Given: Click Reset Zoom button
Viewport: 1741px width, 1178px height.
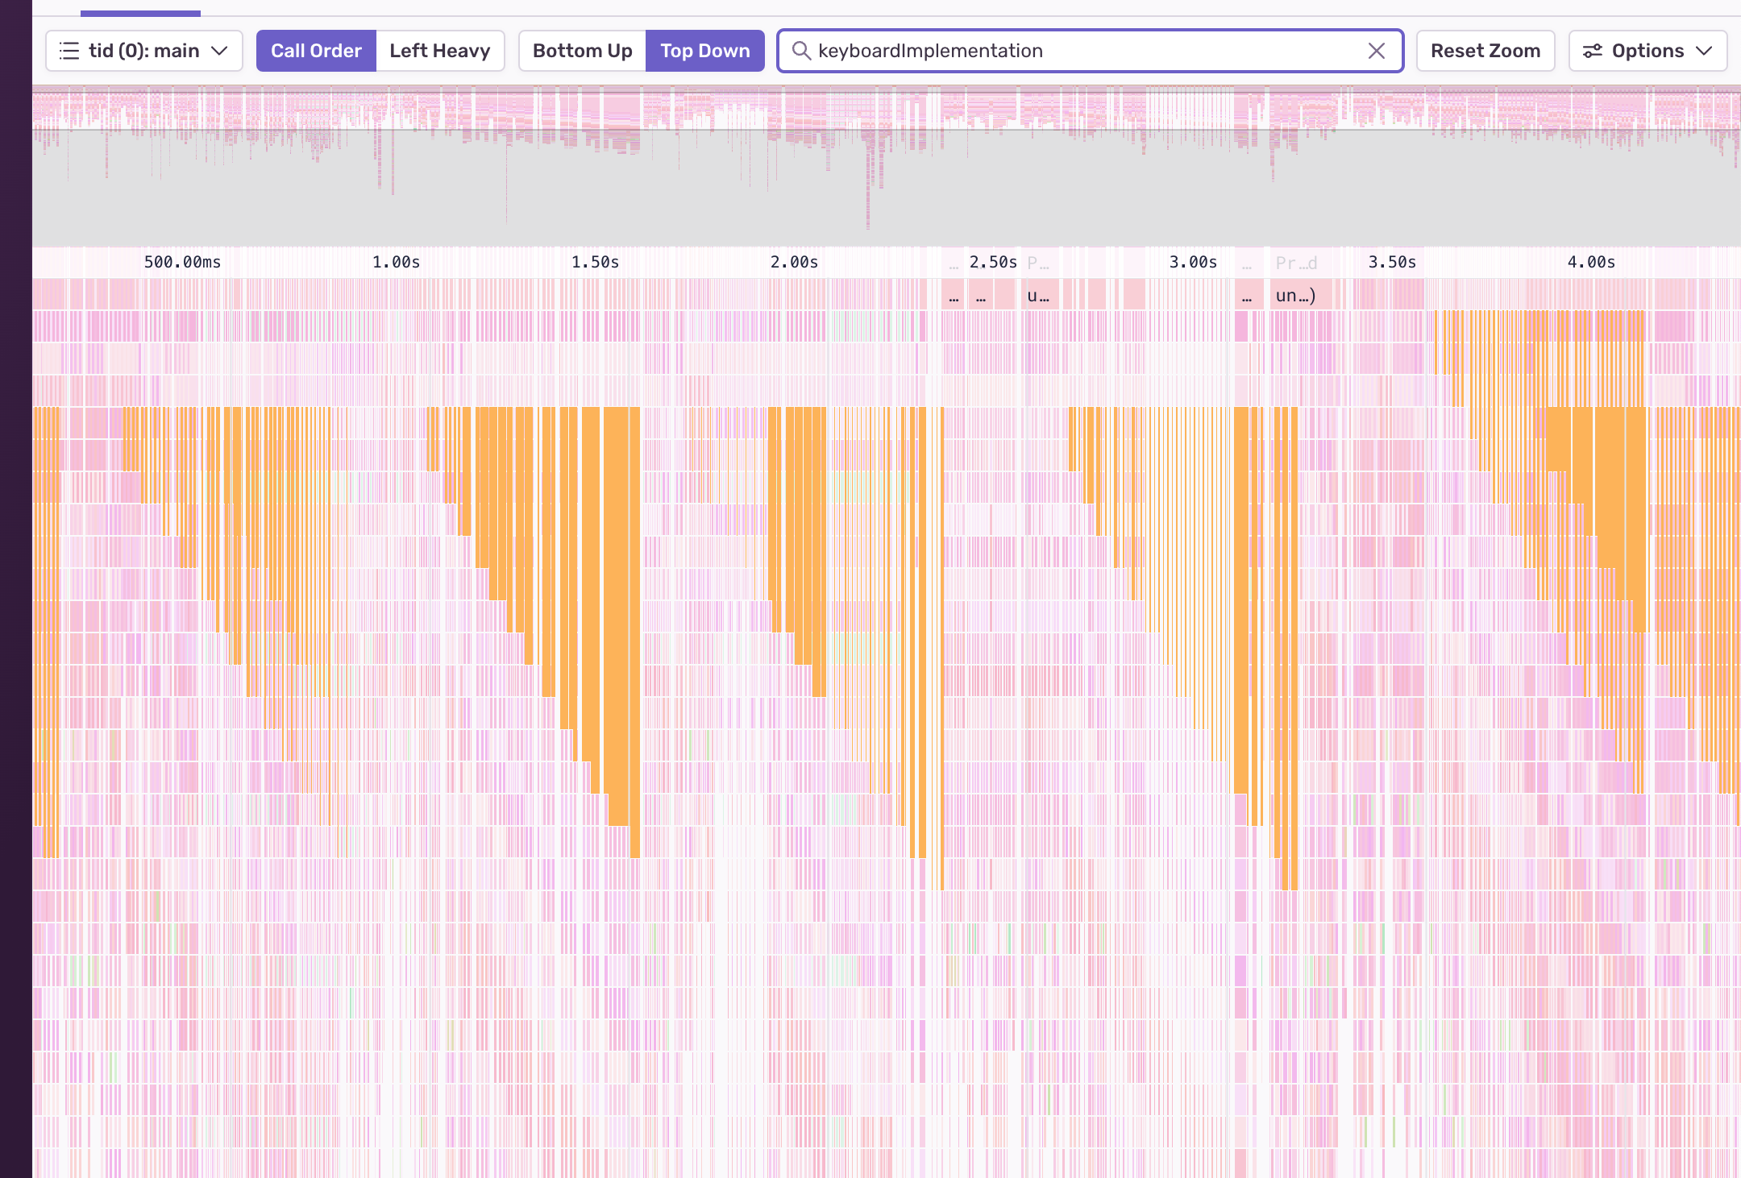Looking at the screenshot, I should coord(1485,51).
